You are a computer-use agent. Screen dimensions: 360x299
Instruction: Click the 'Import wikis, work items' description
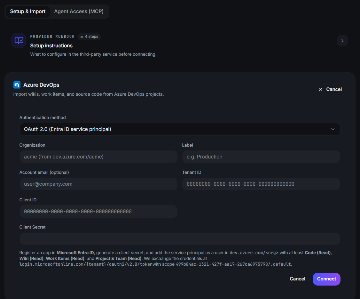point(88,94)
